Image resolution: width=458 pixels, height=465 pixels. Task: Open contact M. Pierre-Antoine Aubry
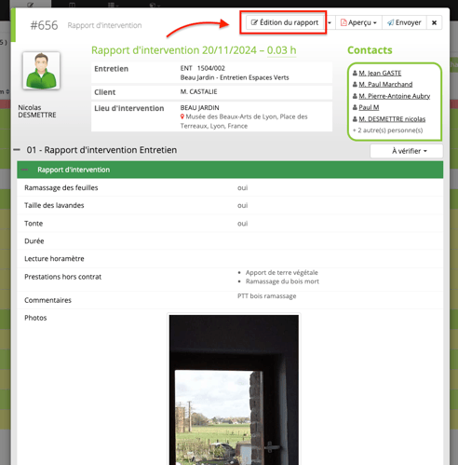click(394, 96)
